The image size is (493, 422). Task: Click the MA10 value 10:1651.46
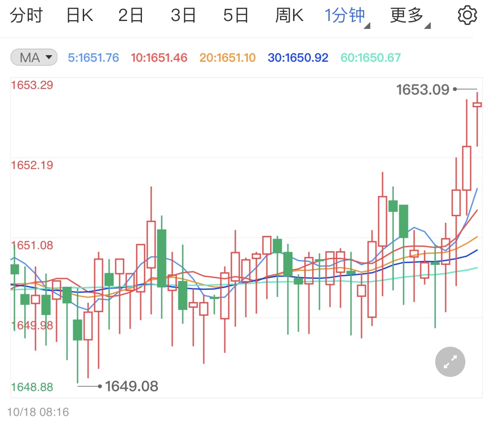point(159,58)
